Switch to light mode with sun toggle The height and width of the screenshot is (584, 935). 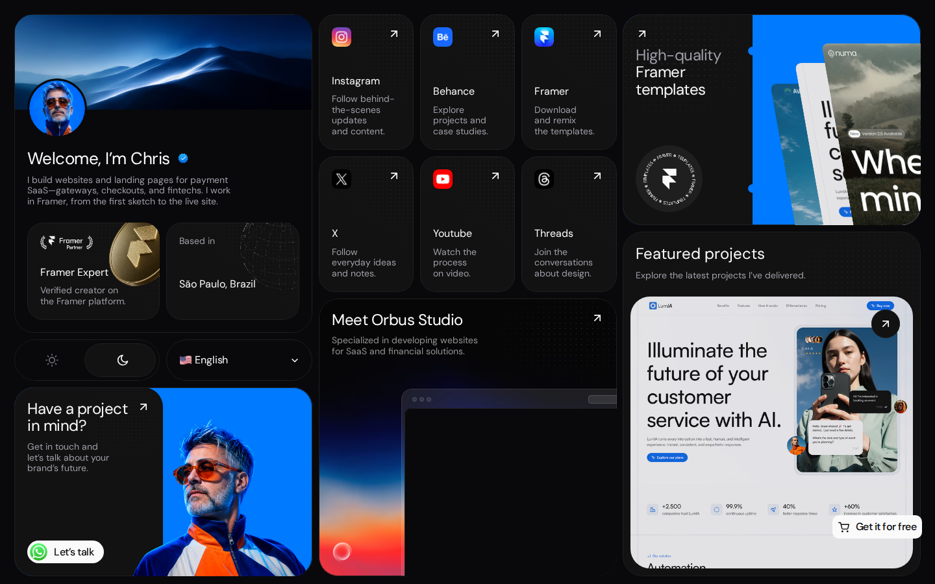pos(52,360)
